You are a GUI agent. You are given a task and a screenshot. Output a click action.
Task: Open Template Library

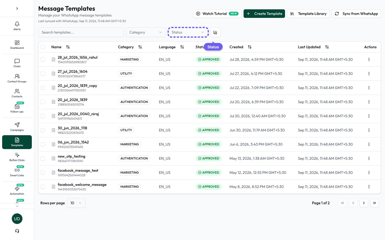coord(308,14)
